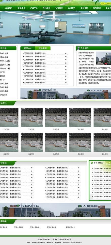The width and height of the screenshot is (111, 245).
Task: Click the green phone icon beside hotline number
Action: [97, 2]
